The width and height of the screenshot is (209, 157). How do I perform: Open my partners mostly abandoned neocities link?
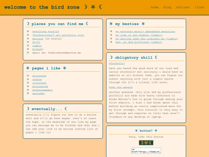pos(145,31)
